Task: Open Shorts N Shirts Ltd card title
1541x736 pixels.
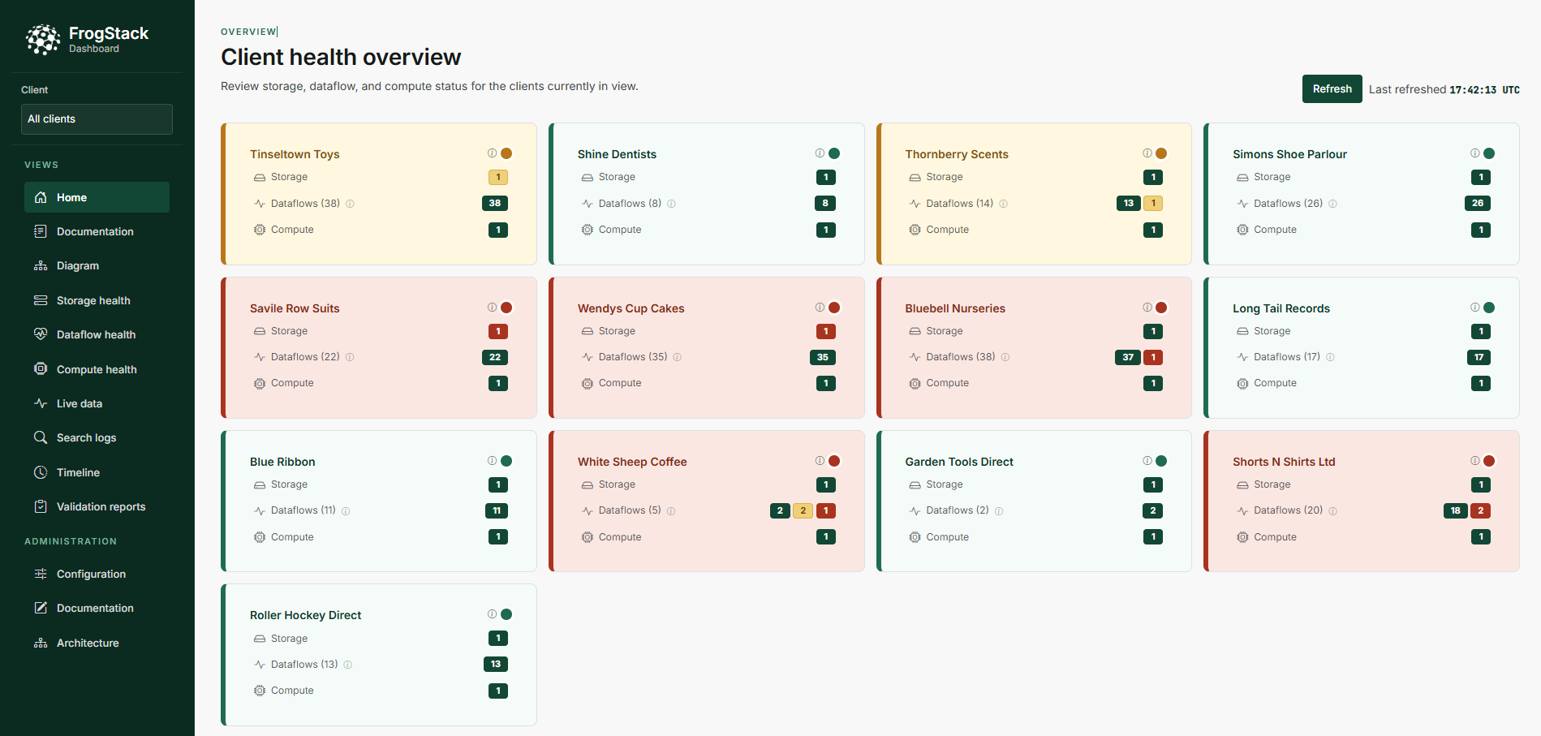Action: click(1284, 462)
